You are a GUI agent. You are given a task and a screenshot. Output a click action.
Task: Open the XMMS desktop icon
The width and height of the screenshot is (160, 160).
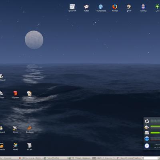[16, 147]
